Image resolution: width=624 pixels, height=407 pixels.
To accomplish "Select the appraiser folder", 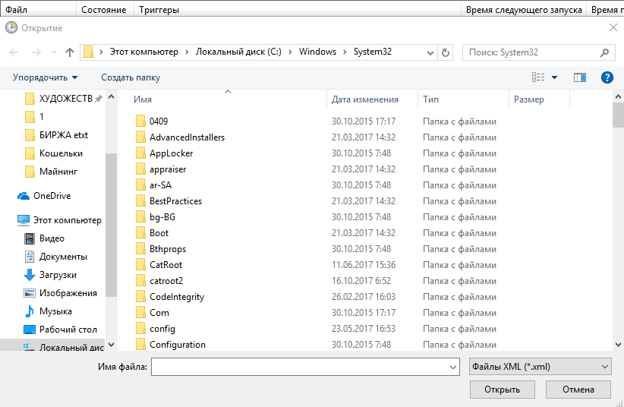I will tap(168, 169).
